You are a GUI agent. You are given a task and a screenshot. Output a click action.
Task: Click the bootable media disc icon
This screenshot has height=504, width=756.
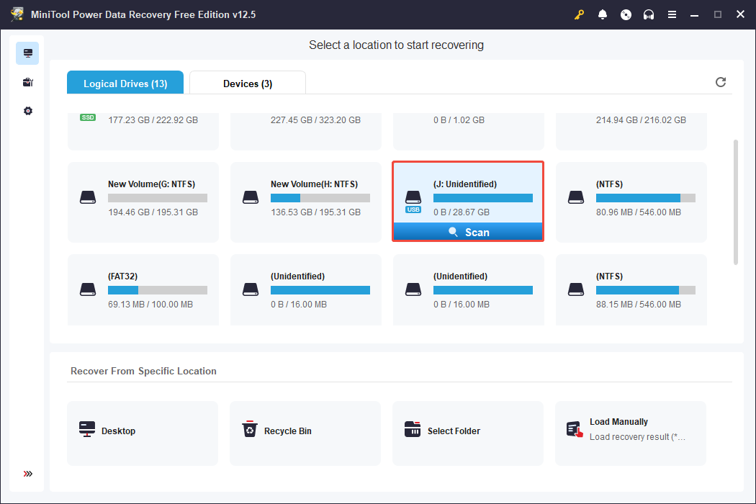click(626, 14)
